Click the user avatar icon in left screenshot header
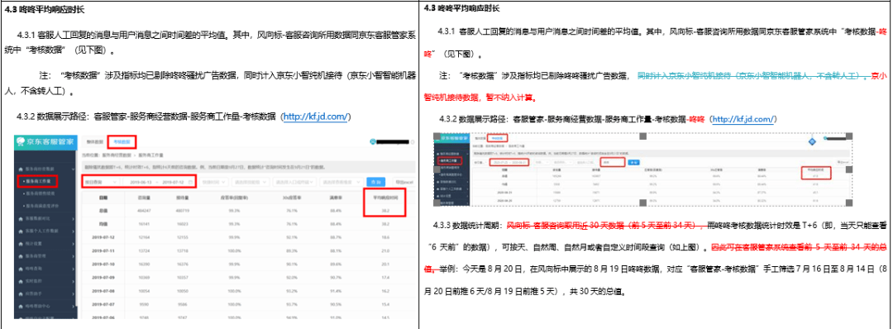Image resolution: width=893 pixels, height=329 pixels. [374, 141]
